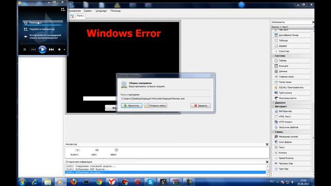Screen dimensions: 331x186
Task: Stop playback in the media player
Action: 25,50
